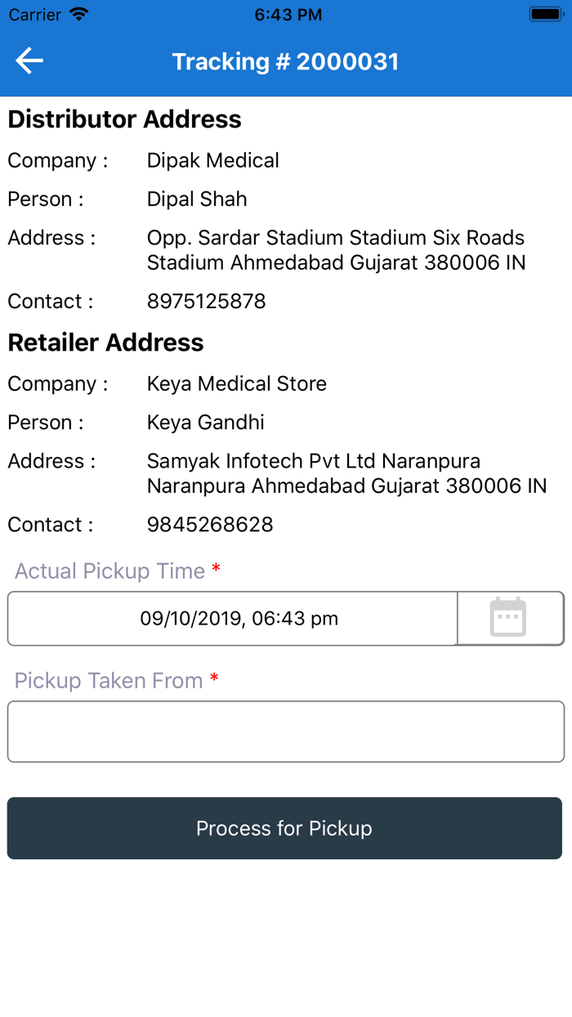The width and height of the screenshot is (572, 1017).
Task: Tap the Dipak Medical company name
Action: tap(212, 161)
